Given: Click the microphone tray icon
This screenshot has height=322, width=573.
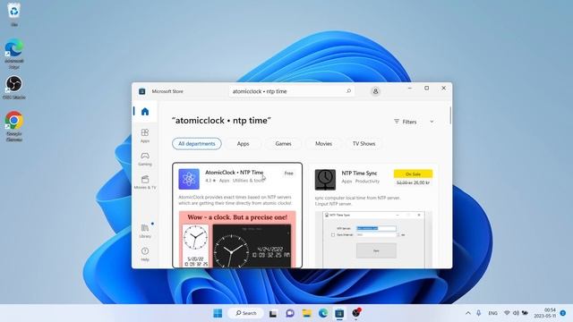Looking at the screenshot, I should point(479,313).
